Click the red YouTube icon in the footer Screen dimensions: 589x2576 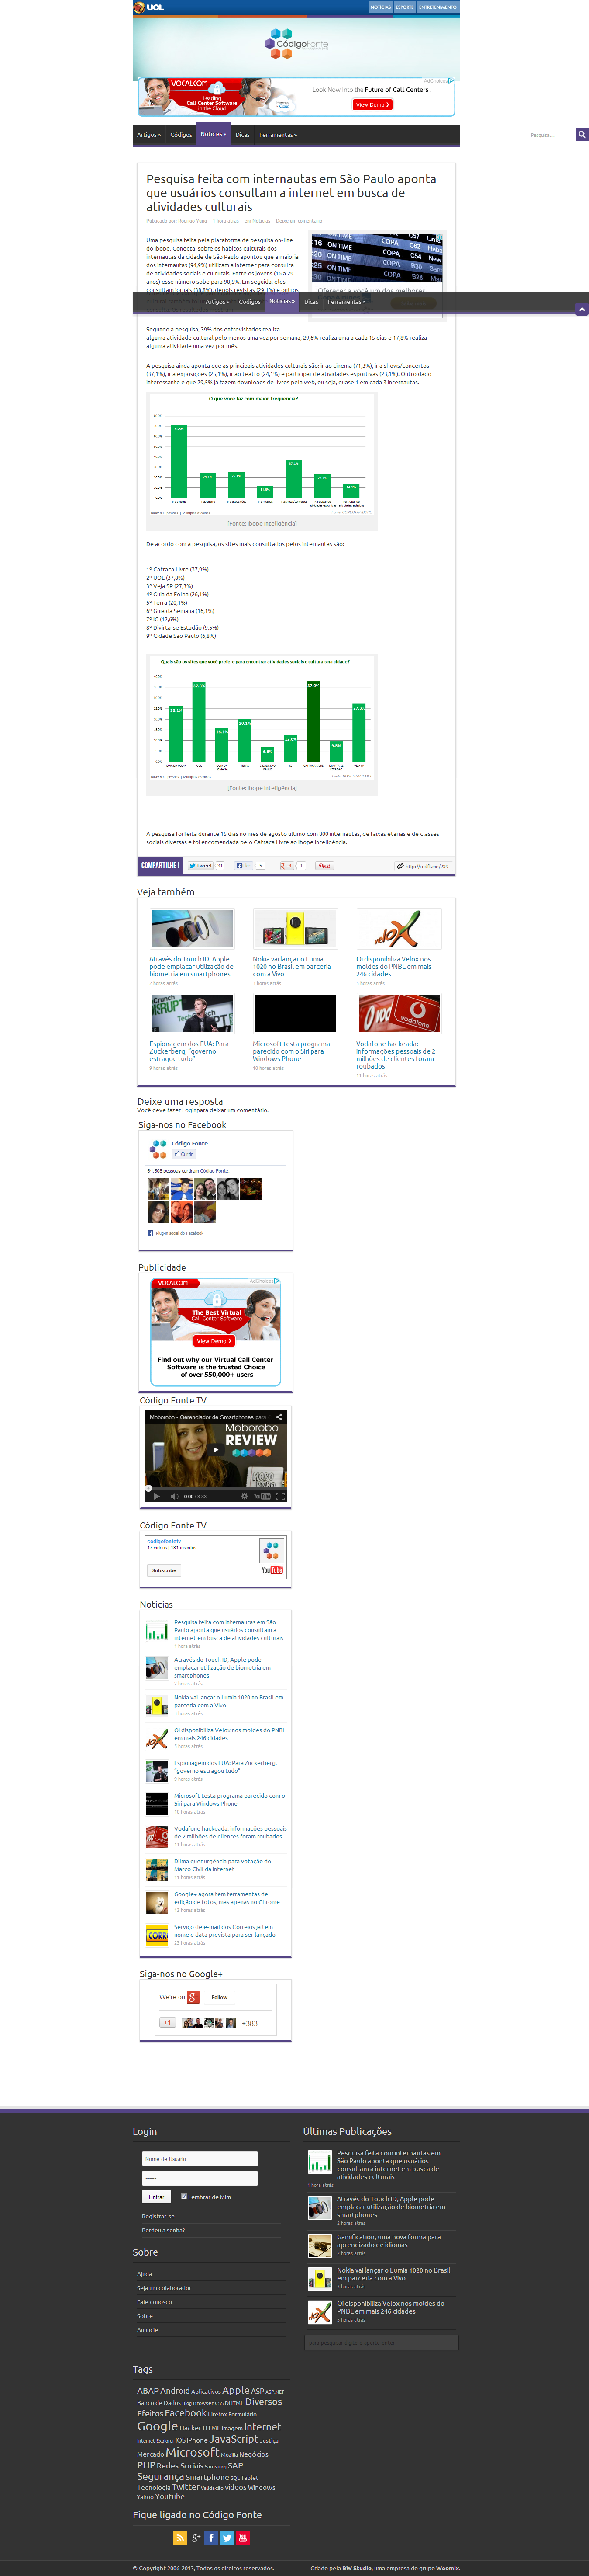pos(243,2538)
